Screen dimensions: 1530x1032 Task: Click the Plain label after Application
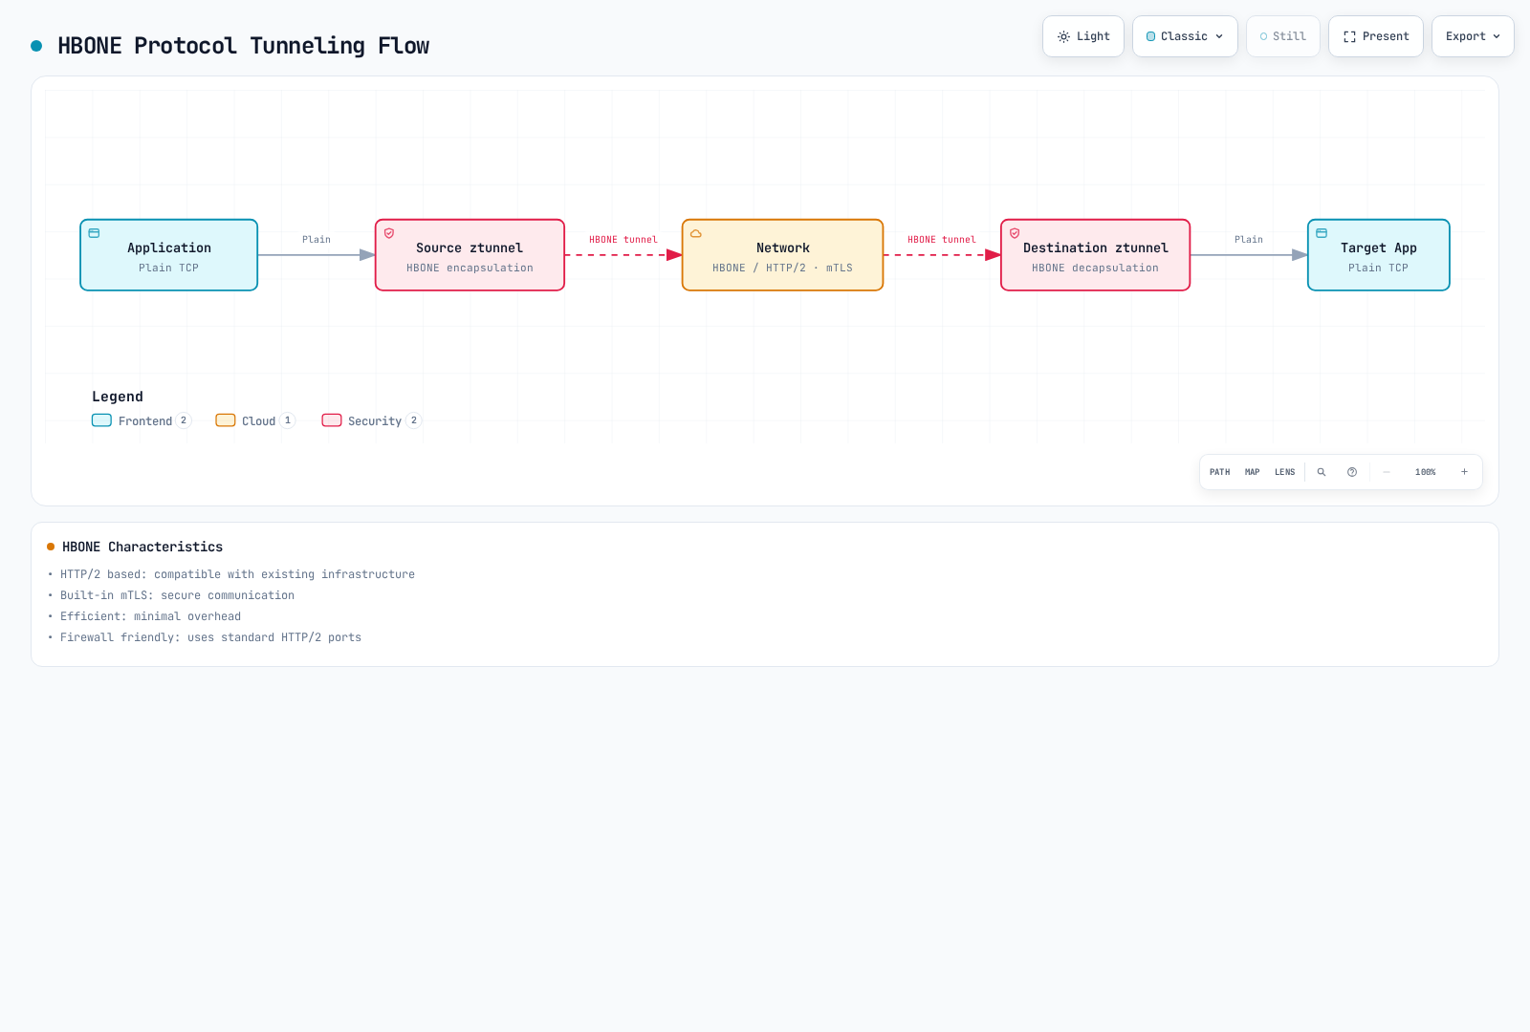coord(317,240)
